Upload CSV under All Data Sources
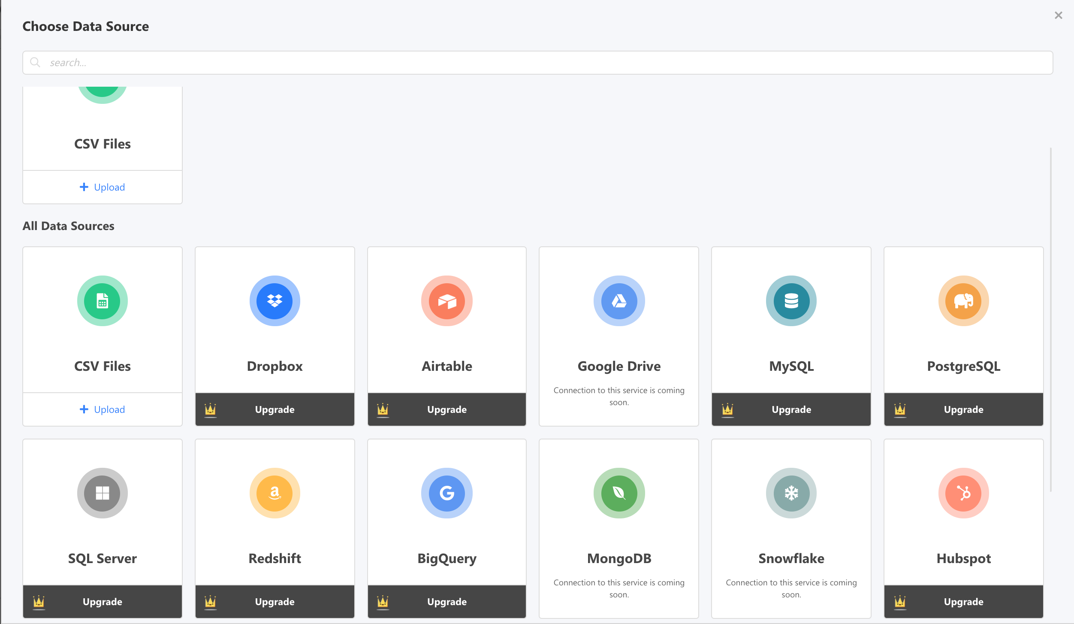The image size is (1074, 624). (x=103, y=409)
